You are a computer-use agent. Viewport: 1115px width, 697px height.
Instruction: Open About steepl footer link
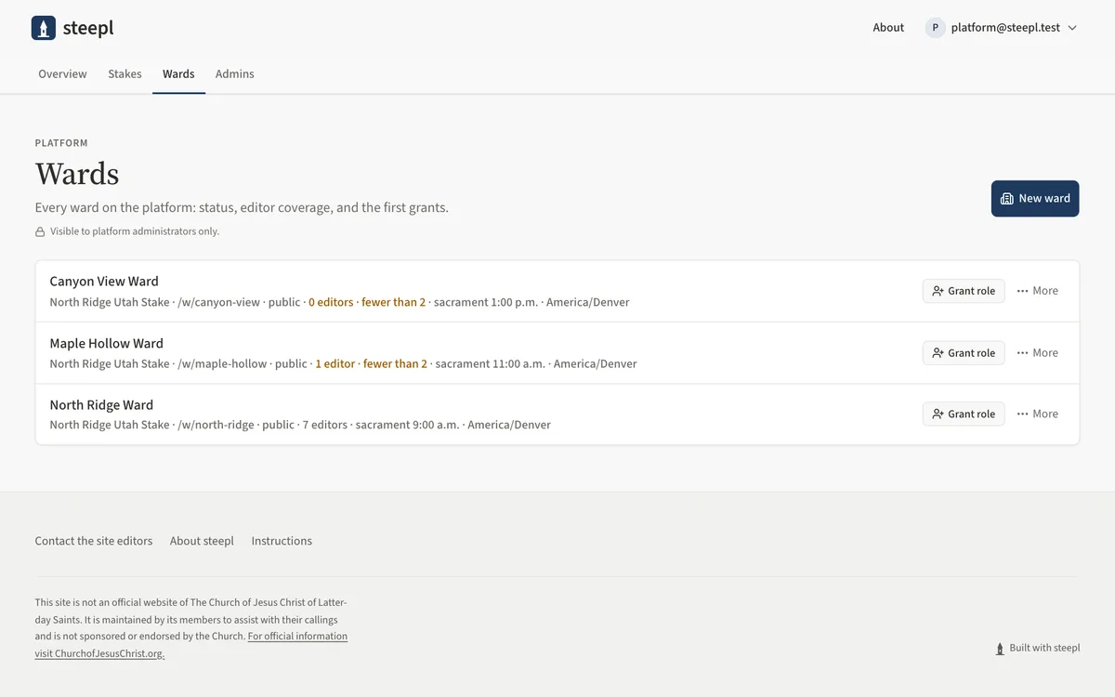pos(202,541)
